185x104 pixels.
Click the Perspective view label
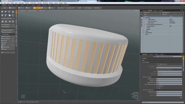(x=23, y=11)
